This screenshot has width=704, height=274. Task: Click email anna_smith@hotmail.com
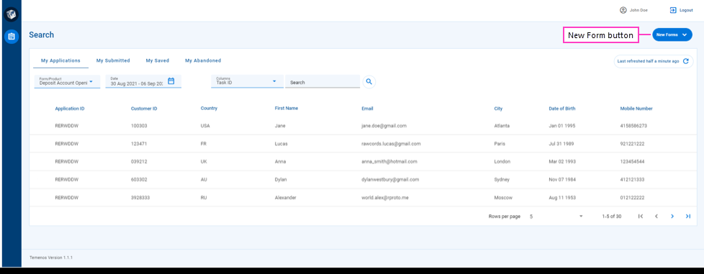(389, 161)
